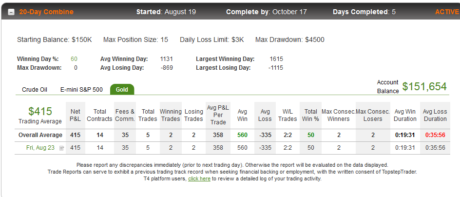460x197 pixels.
Task: Click the Max Consec. Winners header
Action: click(x=339, y=115)
